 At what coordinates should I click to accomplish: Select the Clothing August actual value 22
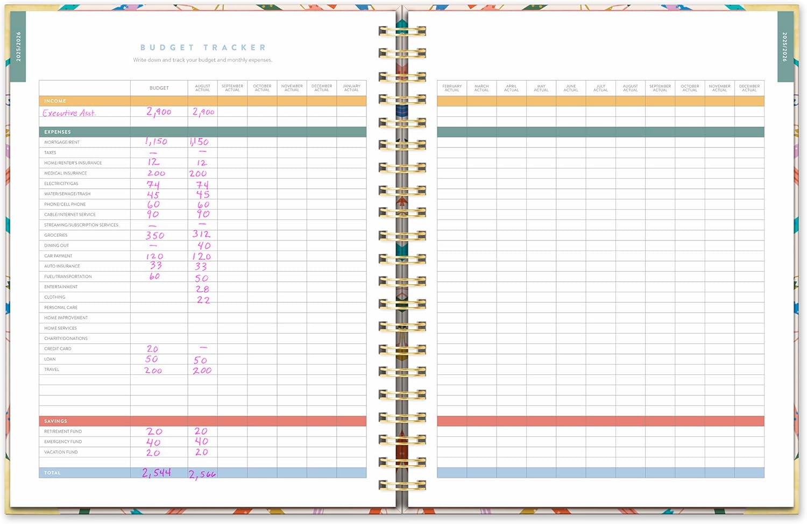tap(203, 300)
